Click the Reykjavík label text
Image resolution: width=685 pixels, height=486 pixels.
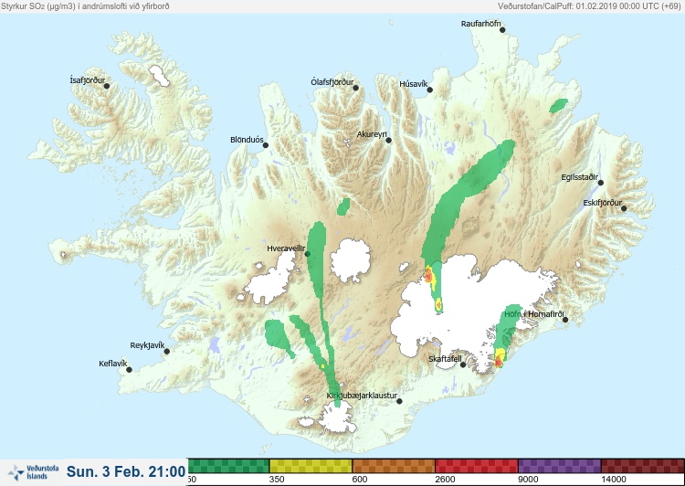coord(147,345)
